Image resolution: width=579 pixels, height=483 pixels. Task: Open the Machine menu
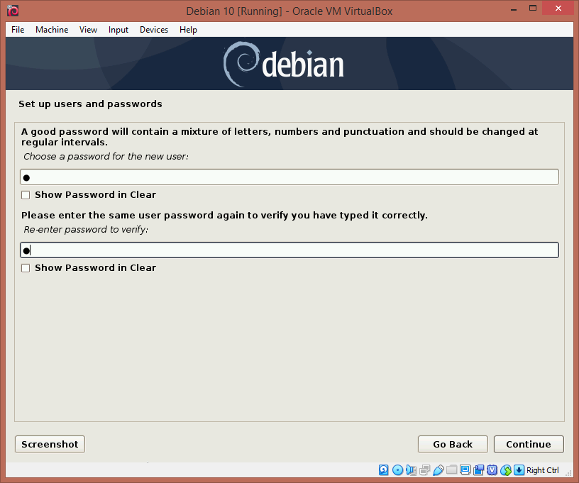click(x=52, y=30)
